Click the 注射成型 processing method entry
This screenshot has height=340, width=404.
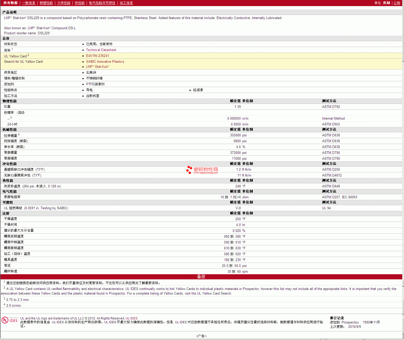click(93, 96)
